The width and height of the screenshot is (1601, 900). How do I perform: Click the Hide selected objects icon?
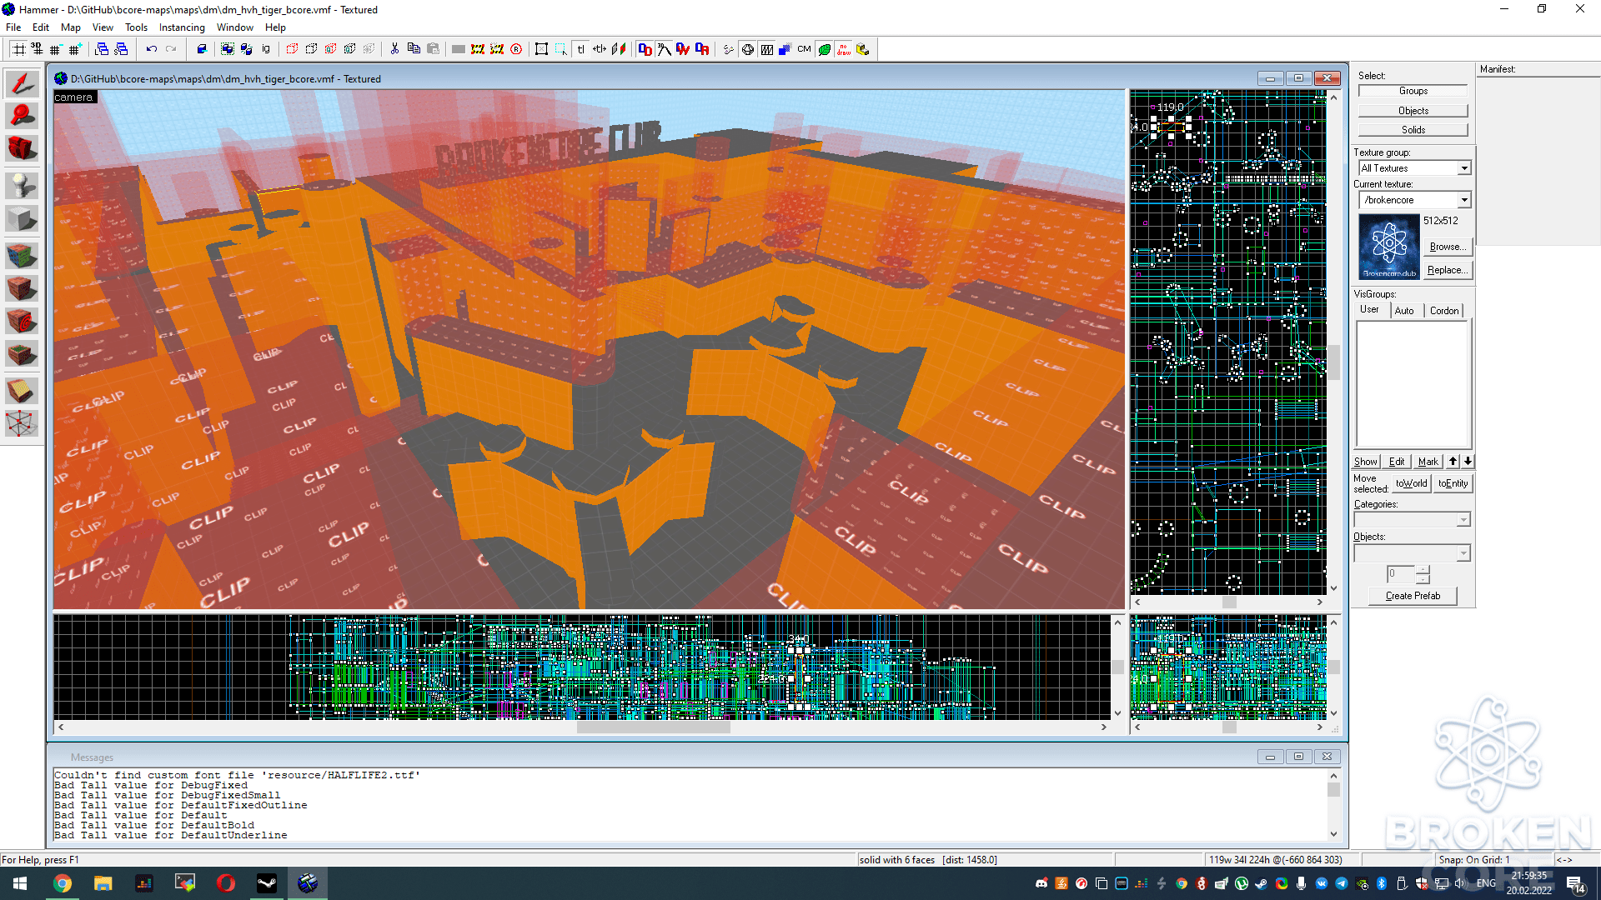[292, 49]
